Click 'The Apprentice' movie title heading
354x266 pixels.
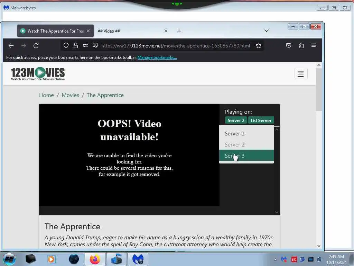point(72,227)
